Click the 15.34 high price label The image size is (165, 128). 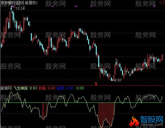pyautogui.click(x=20, y=9)
